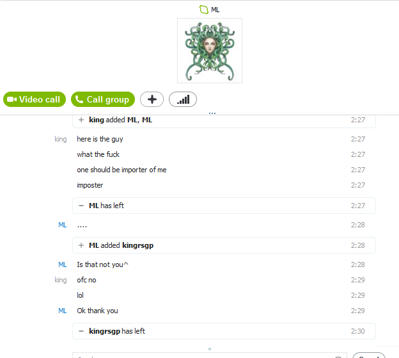Select the 'imposter' message
399x358 pixels.
(x=90, y=185)
